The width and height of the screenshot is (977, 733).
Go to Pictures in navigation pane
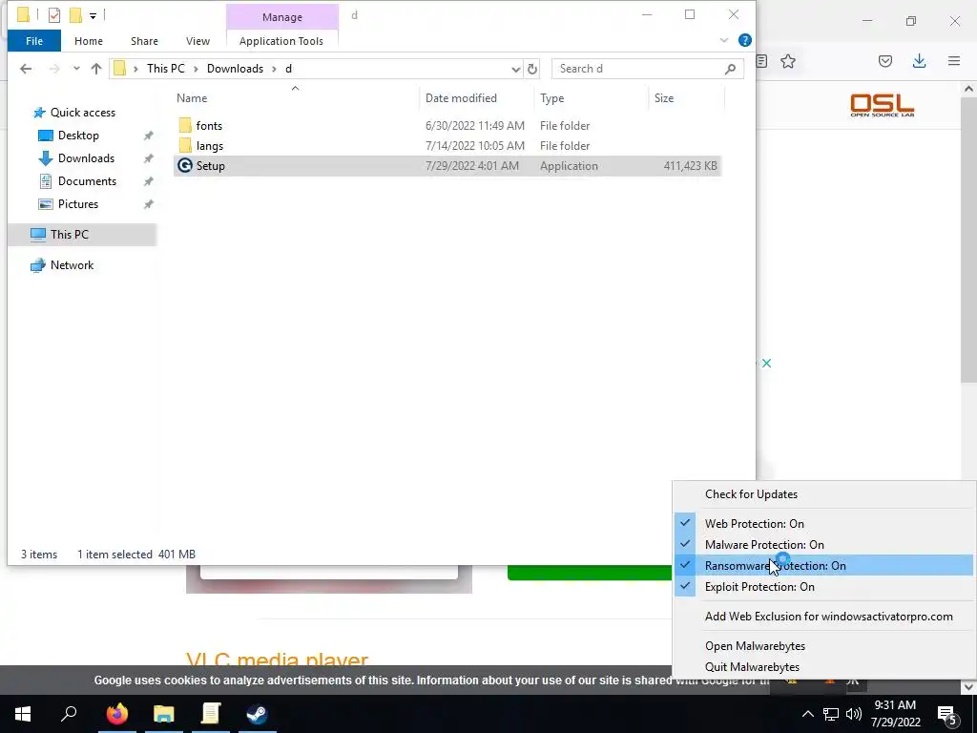coord(77,204)
